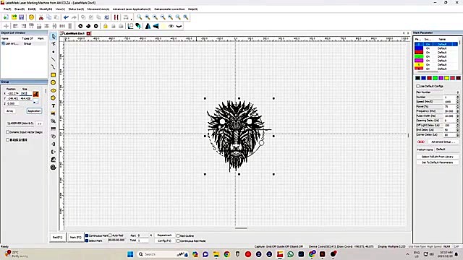Open the Advanced Laser Applications menu

(132, 9)
